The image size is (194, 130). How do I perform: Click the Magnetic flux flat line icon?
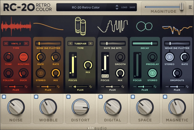point(167,87)
